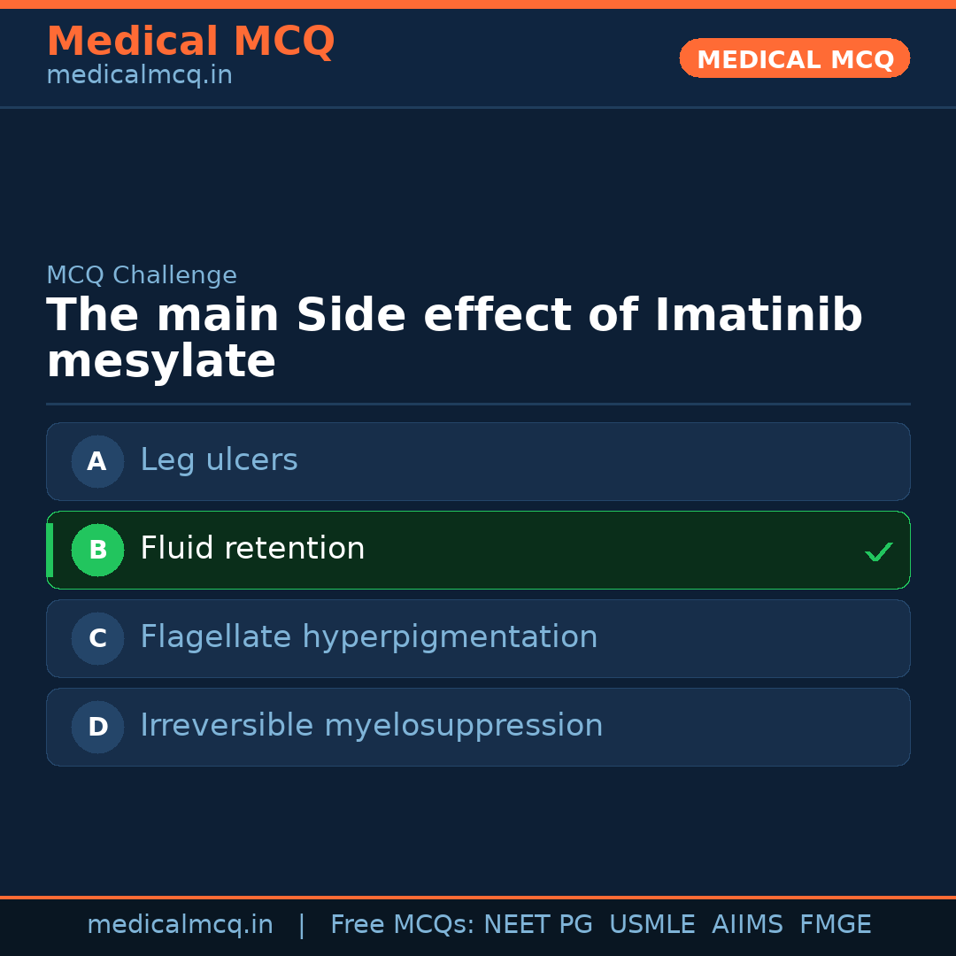The width and height of the screenshot is (956, 956).
Task: Click the green checkmark icon
Action: click(878, 551)
